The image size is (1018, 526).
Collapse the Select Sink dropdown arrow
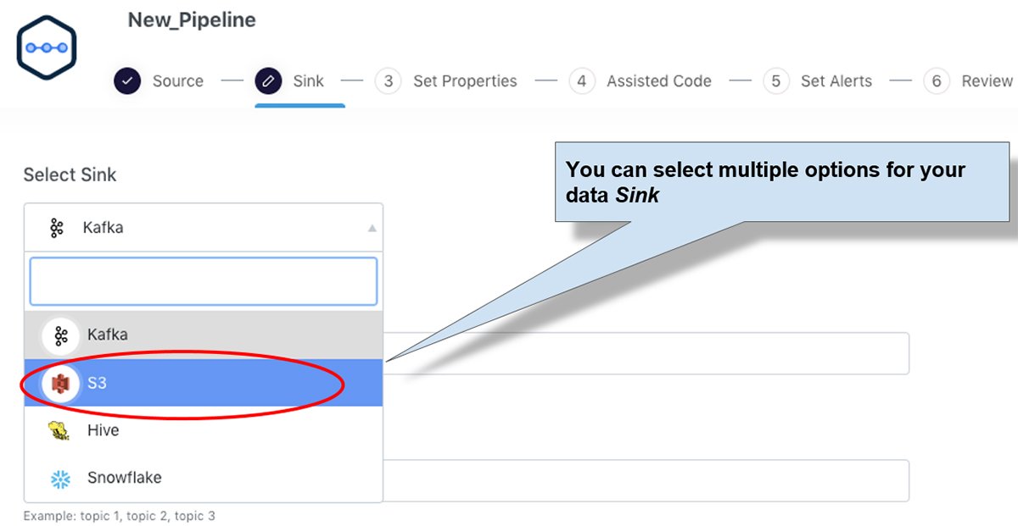click(372, 228)
